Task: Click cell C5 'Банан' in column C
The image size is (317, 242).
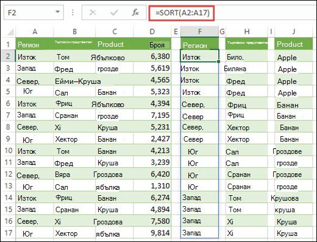Action: [115, 91]
